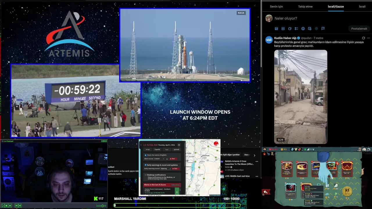Viewport: 372px width, 209px height.
Task: Click Test button for Early warning sound
Action: click(176, 169)
